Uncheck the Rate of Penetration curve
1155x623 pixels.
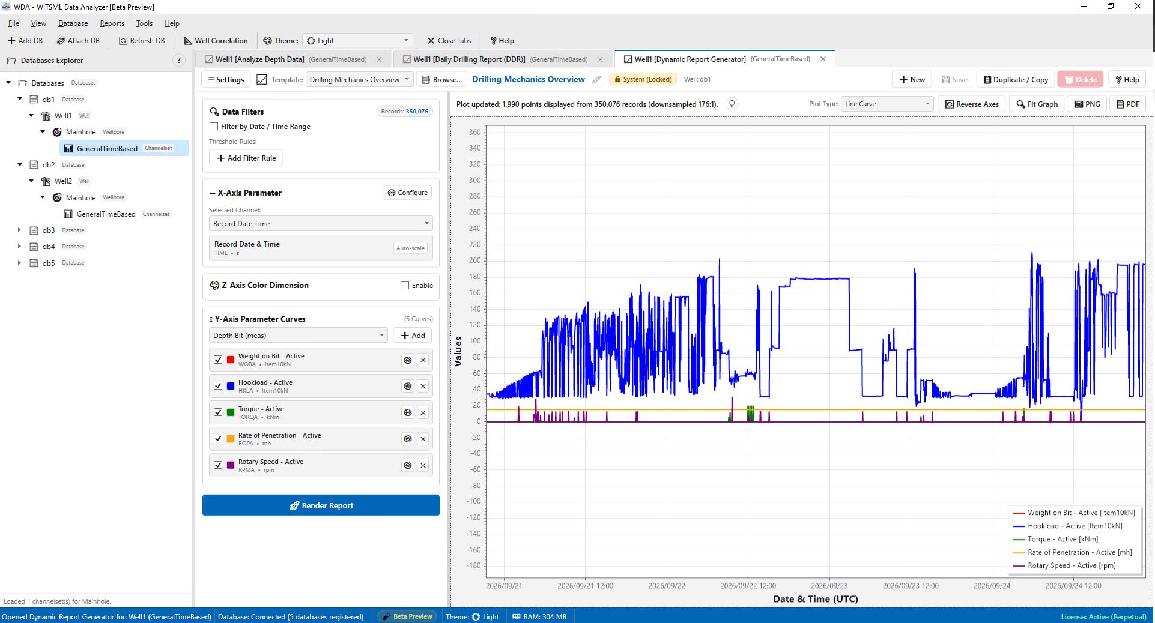(218, 439)
